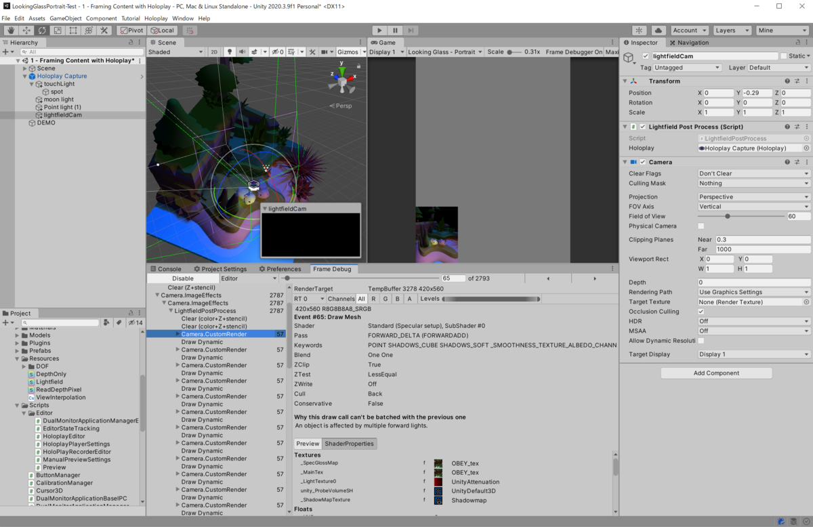Open custom editor tools icon
This screenshot has height=527, width=813.
[x=104, y=30]
